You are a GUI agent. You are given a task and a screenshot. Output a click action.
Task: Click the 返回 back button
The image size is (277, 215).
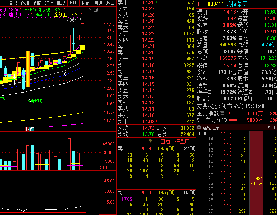coord(110,3)
